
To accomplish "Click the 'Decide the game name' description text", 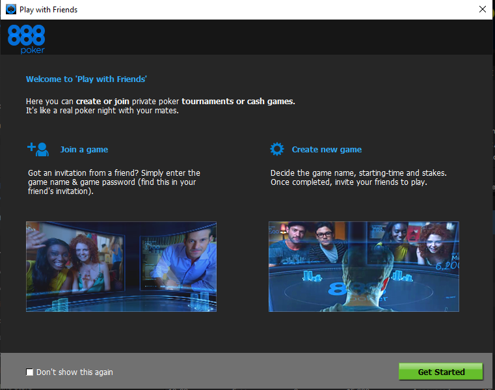I will tap(358, 177).
